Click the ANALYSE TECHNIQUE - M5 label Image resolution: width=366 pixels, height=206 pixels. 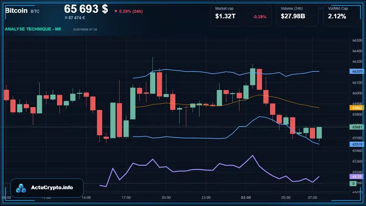point(33,29)
